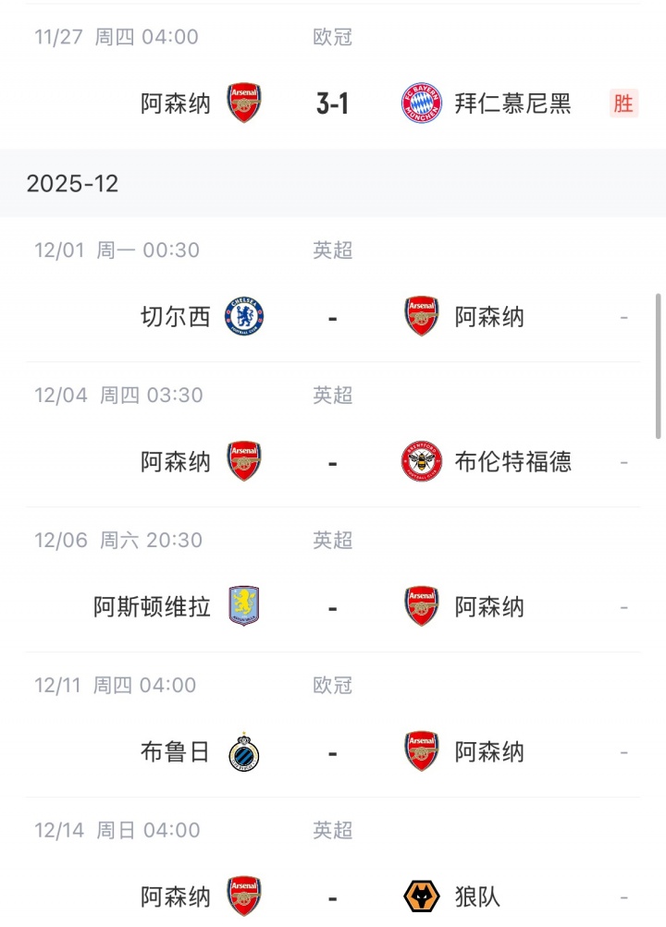Open the Brentford bee logo
666x927 pixels.
422,462
